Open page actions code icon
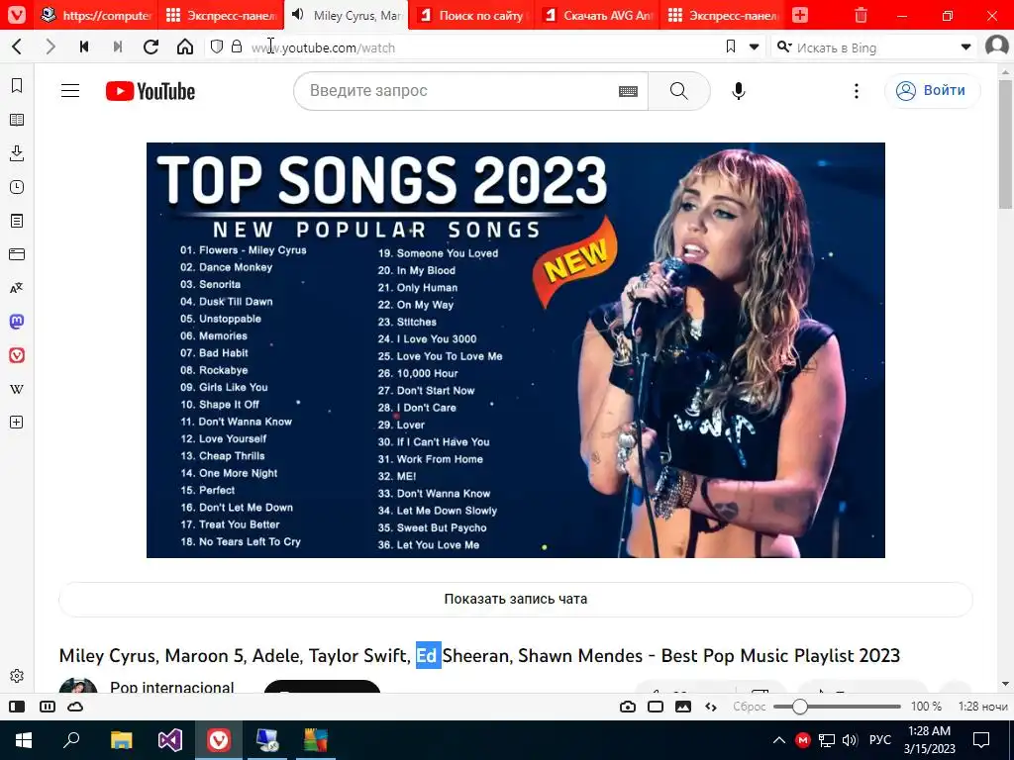The height and width of the screenshot is (760, 1014). [711, 707]
